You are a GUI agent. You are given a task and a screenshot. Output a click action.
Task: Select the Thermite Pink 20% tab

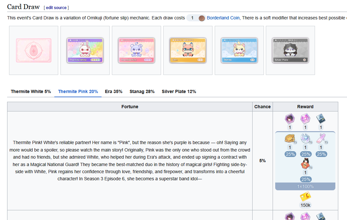(x=78, y=91)
